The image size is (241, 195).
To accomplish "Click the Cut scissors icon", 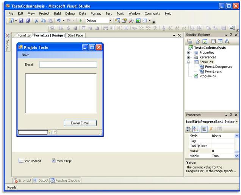I will 36,20.
